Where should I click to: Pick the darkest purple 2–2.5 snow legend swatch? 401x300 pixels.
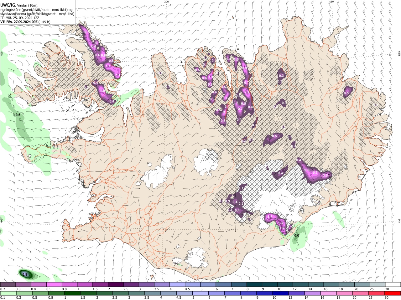115,284
